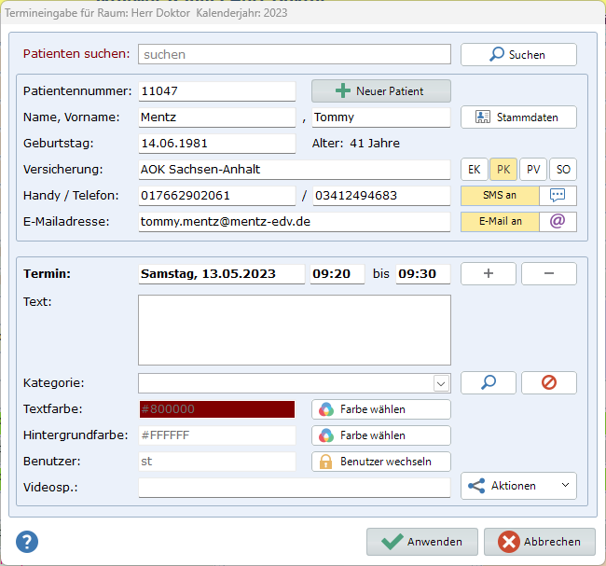Cancel the dialog with Abbrechen
The width and height of the screenshot is (606, 566).
(540, 542)
